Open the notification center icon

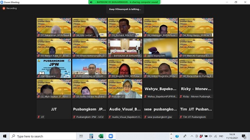(243, 136)
